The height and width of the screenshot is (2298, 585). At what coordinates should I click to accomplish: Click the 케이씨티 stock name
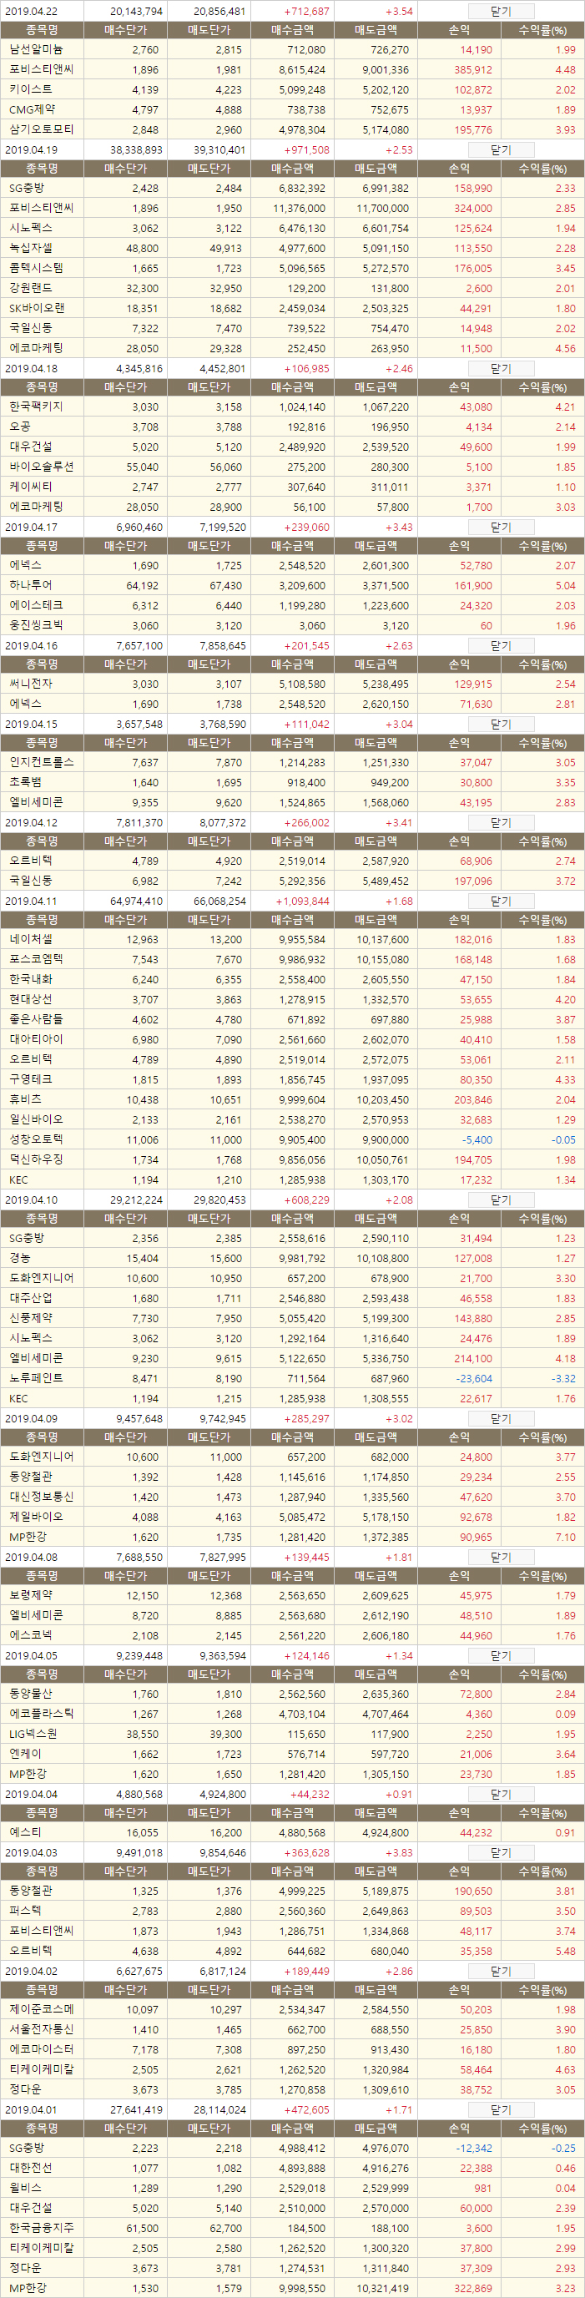(30, 486)
